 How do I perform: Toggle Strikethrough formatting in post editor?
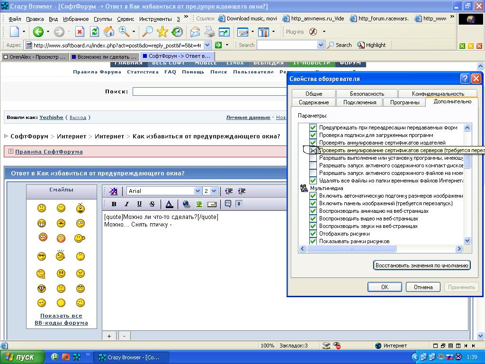click(152, 204)
